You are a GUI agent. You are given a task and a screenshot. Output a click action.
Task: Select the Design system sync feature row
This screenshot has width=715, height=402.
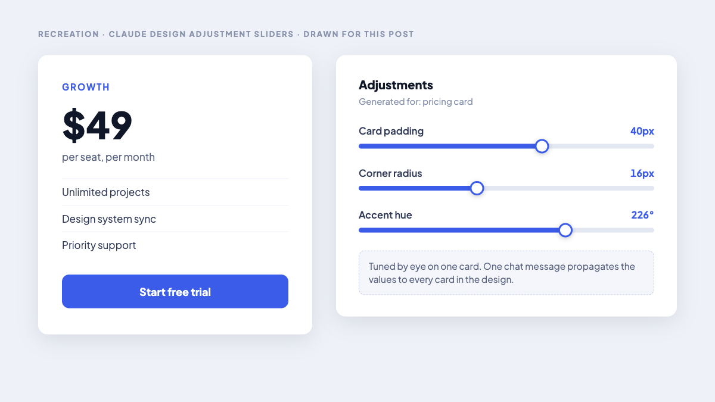(x=175, y=219)
